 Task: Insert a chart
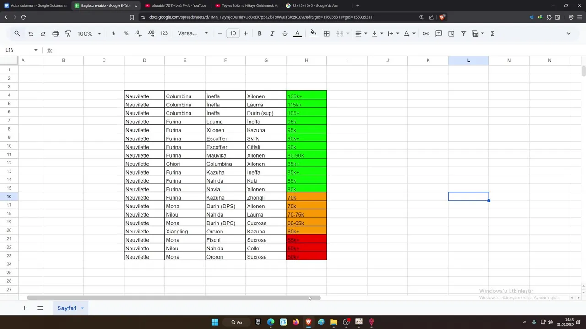(451, 33)
